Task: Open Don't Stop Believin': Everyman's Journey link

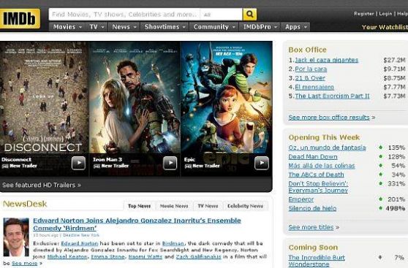Action: (318, 187)
